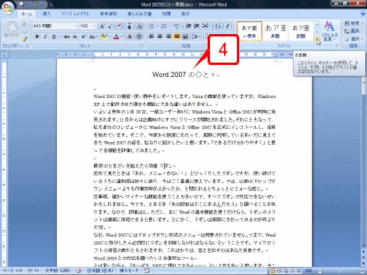Open the text highlight color tool

(104, 35)
